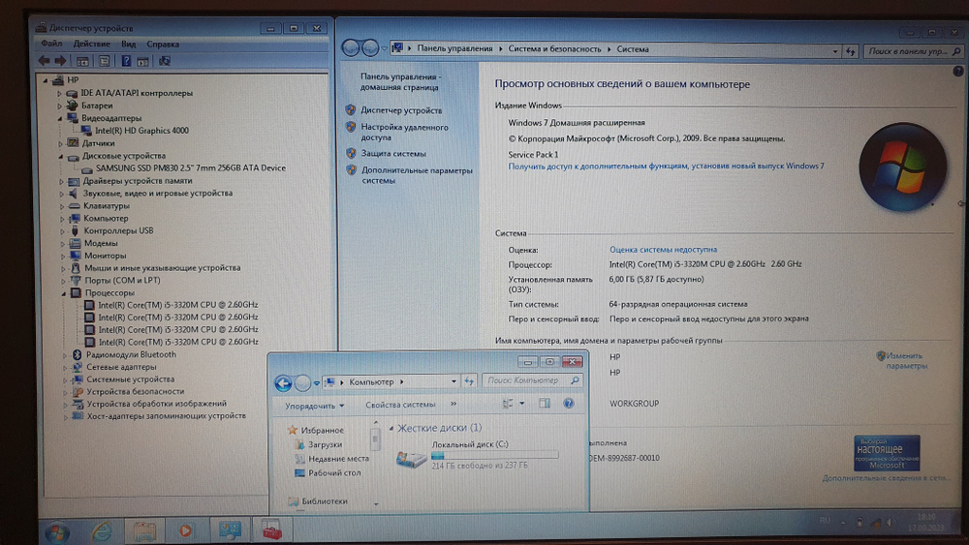Click Система и безопасность breadcrumb
The image size is (969, 545).
pos(554,48)
